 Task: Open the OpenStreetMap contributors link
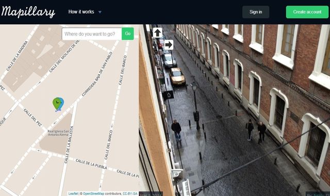click(93, 194)
